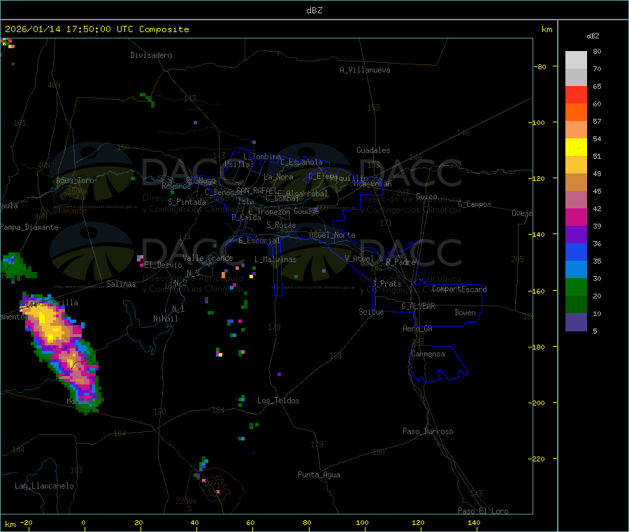Click the J_Prats location label
This screenshot has height=532, width=629.
tap(386, 283)
